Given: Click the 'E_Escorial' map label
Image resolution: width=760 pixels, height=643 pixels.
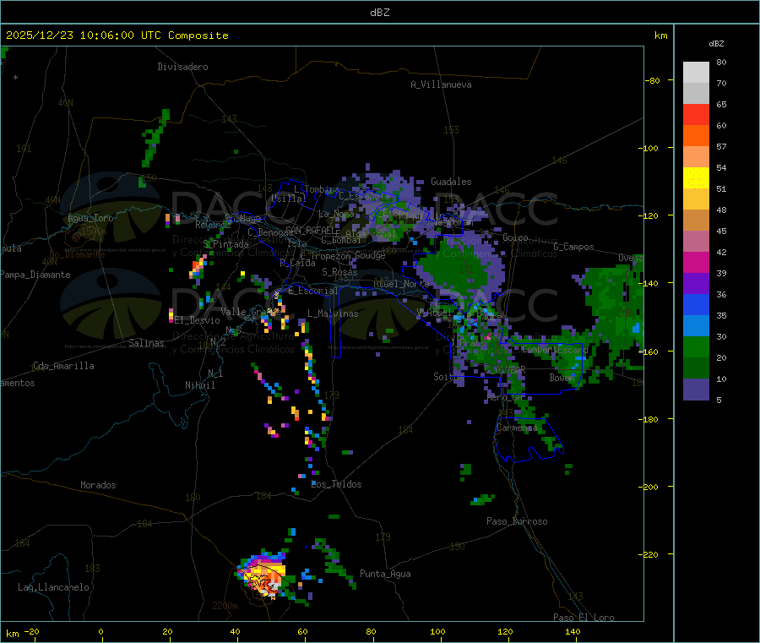Looking at the screenshot, I should tap(313, 291).
